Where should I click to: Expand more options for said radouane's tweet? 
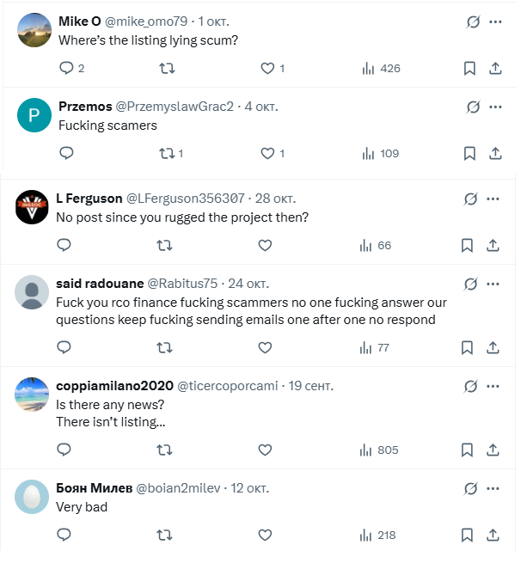click(493, 284)
